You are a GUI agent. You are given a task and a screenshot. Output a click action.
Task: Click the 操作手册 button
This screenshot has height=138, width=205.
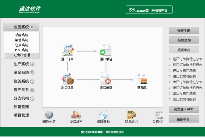184,30
